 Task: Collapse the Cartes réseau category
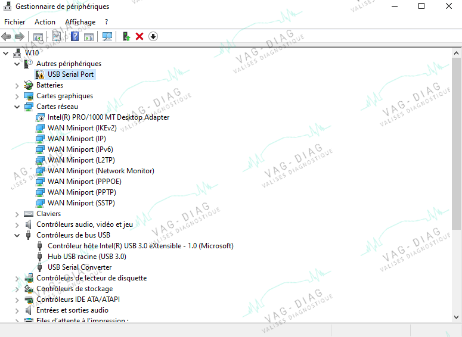17,107
